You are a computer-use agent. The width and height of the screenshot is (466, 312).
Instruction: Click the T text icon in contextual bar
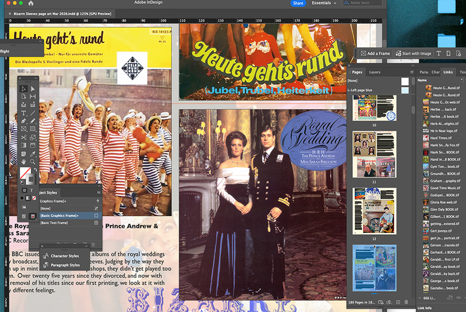(x=439, y=54)
